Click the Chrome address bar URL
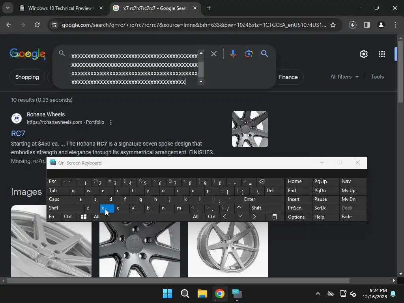 (x=194, y=25)
